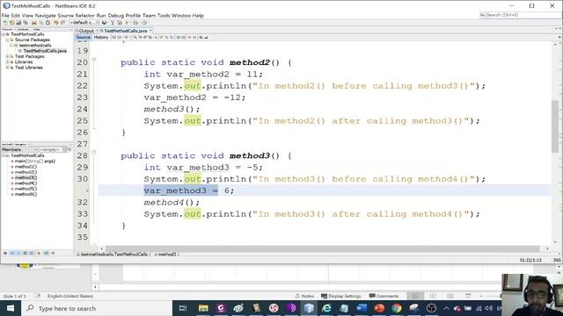
Task: Click the browser globe toolbar icon
Action: 105,23
